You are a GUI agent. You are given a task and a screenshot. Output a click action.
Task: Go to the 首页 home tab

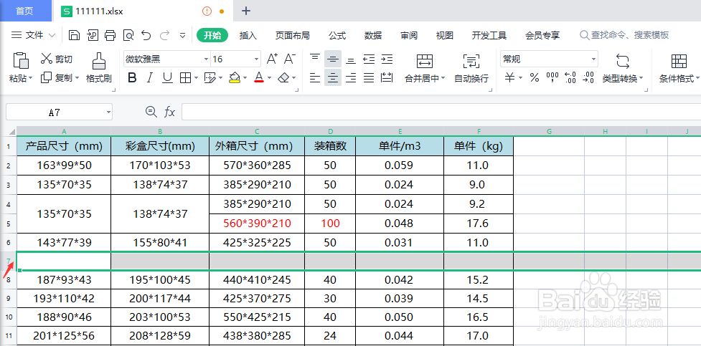pos(24,11)
